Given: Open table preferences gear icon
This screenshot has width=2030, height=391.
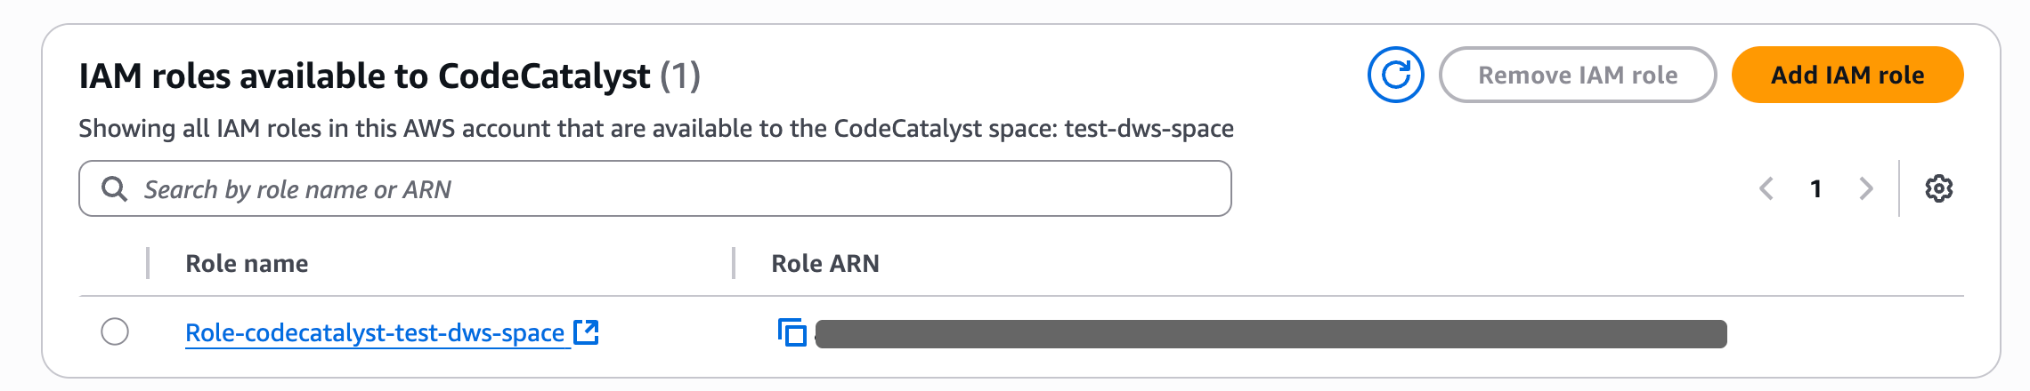Looking at the screenshot, I should (x=1938, y=188).
